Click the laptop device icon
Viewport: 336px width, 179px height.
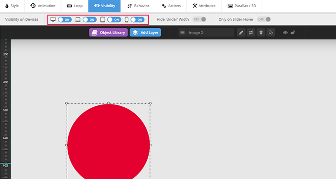point(78,20)
